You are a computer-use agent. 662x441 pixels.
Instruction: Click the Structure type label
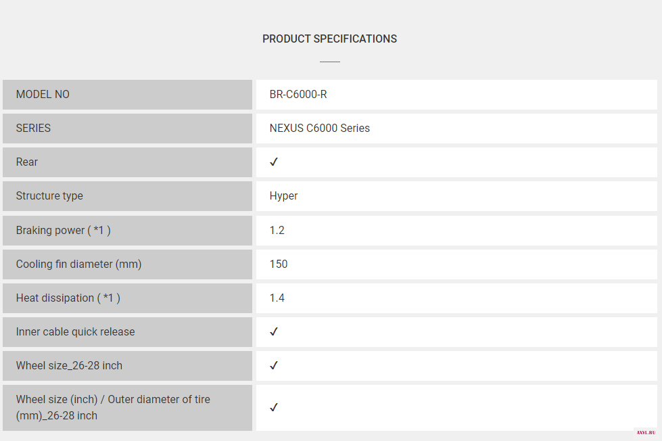[x=49, y=196]
